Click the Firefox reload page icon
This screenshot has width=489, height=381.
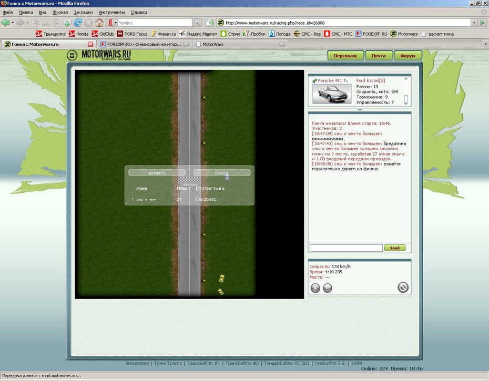[x=78, y=23]
